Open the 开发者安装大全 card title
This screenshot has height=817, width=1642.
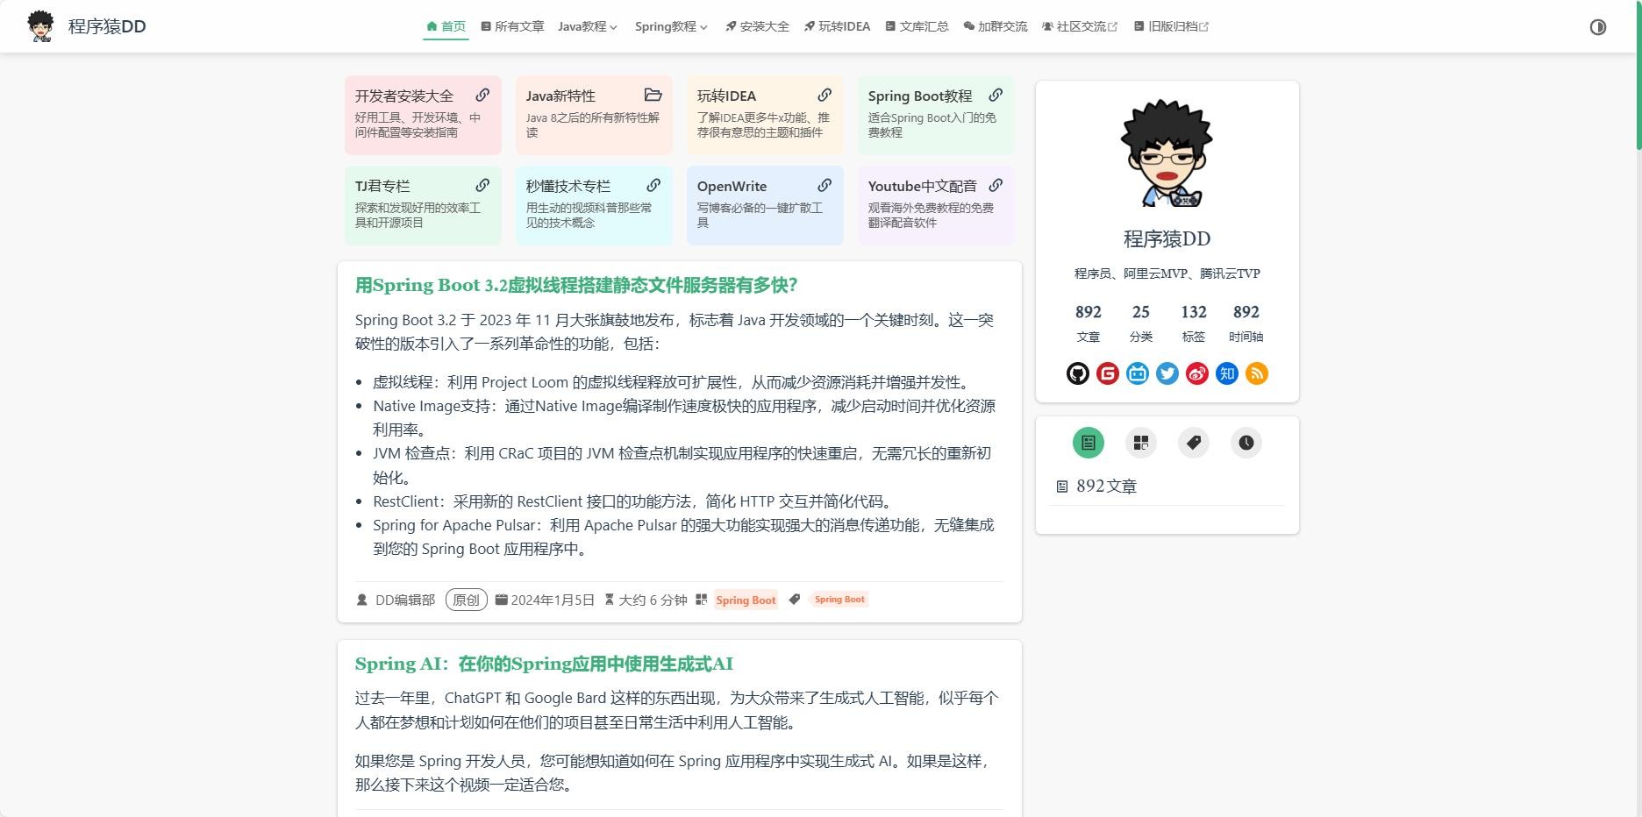coord(404,96)
